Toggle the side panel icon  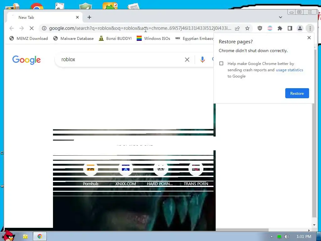[x=290, y=28]
